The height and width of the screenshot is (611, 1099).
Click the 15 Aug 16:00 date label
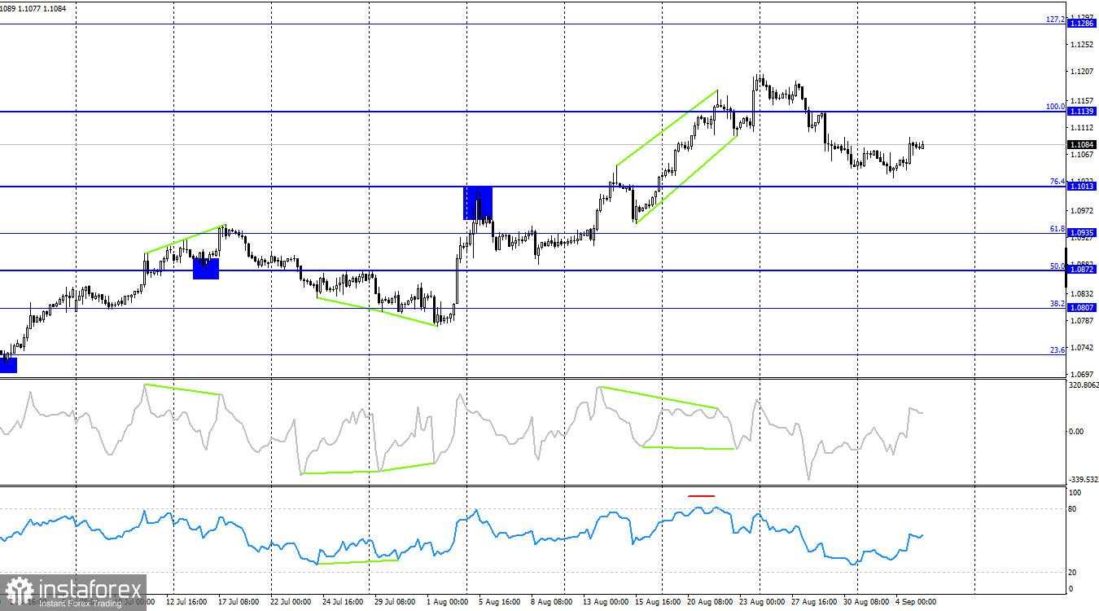[656, 603]
